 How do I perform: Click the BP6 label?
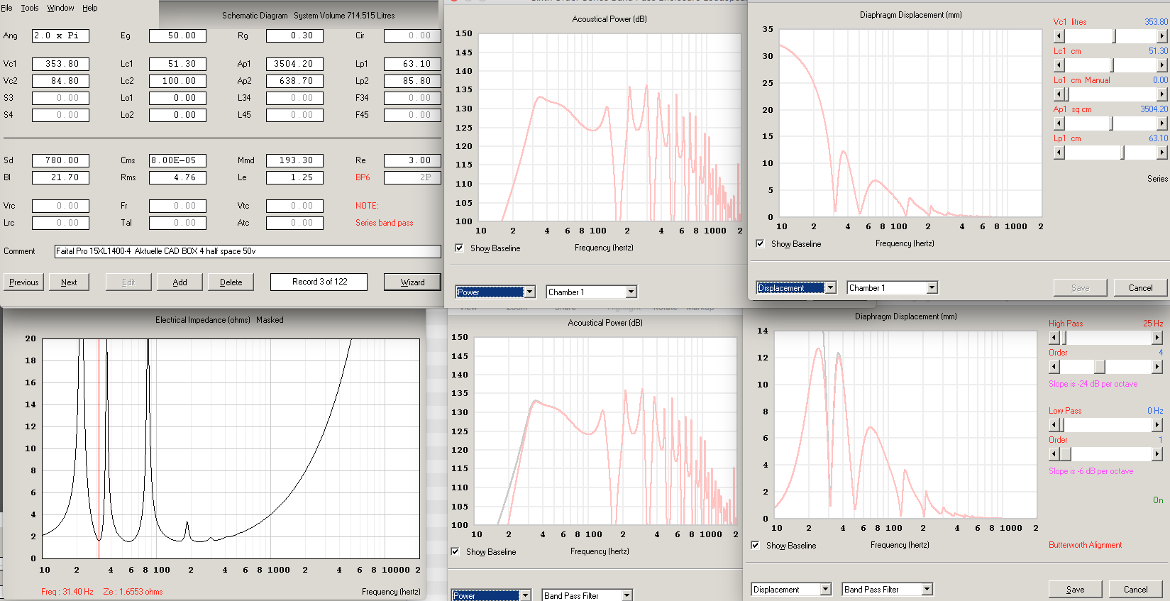coord(363,177)
